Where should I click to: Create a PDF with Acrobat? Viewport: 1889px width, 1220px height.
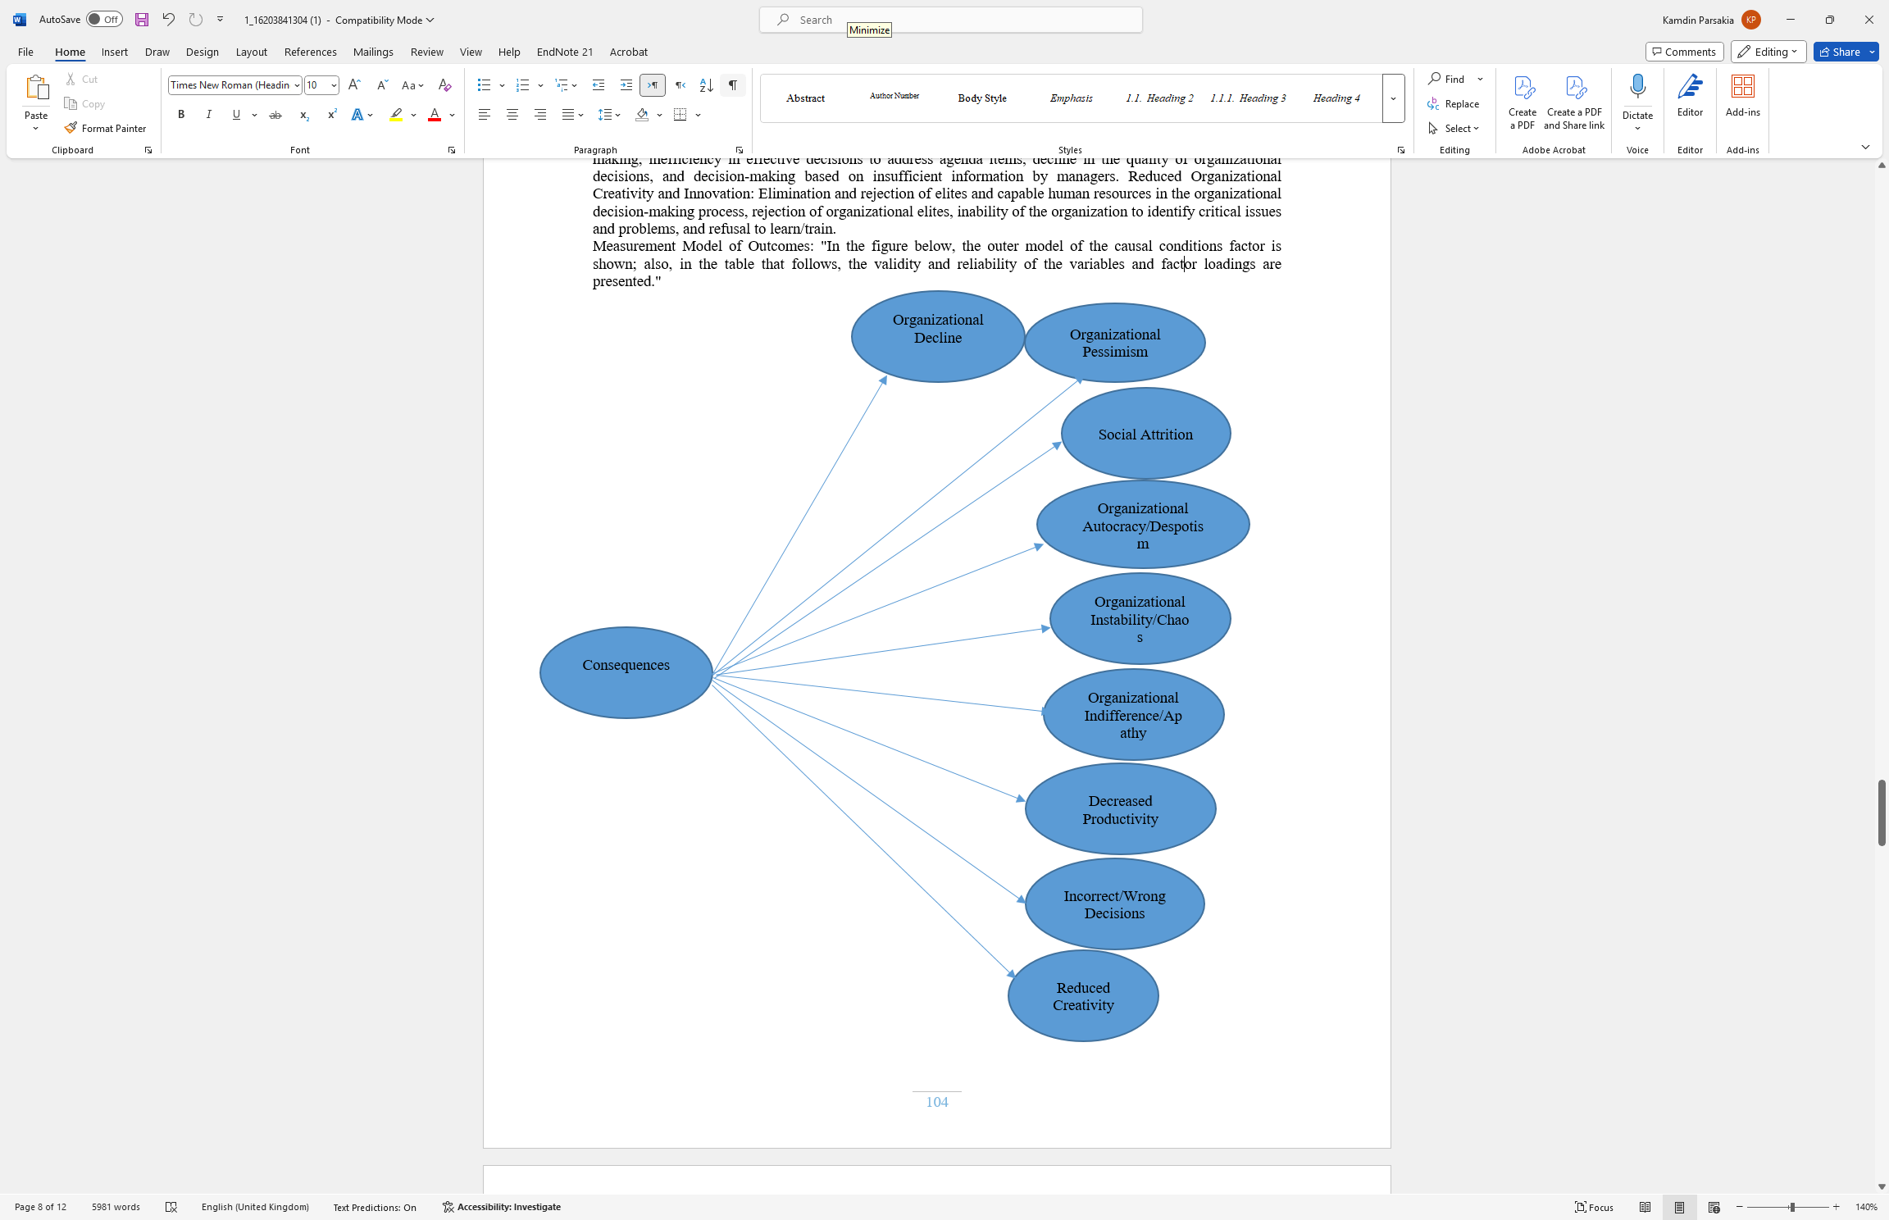(1523, 102)
